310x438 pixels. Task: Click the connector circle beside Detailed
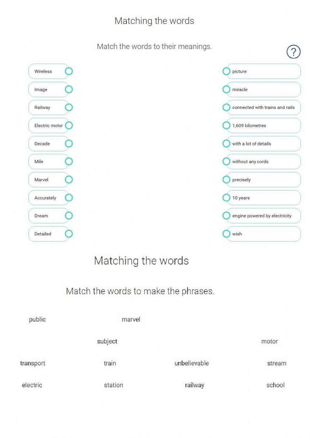[69, 234]
